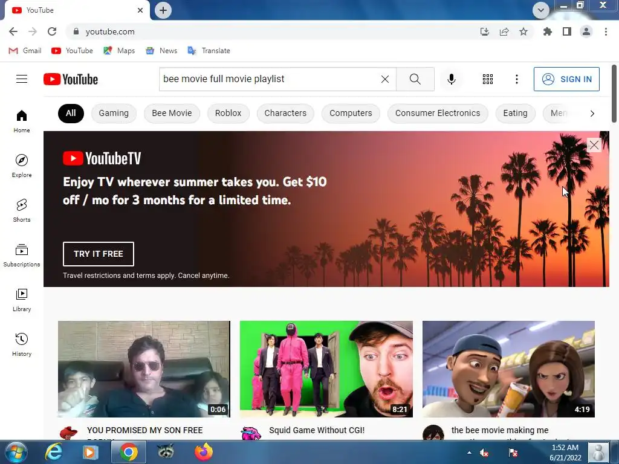Close the YouTube browser tab

pyautogui.click(x=140, y=10)
